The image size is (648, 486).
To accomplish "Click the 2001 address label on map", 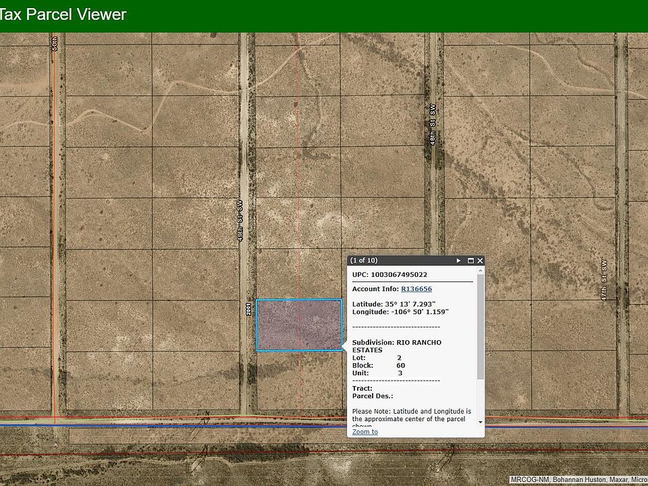I will [250, 309].
